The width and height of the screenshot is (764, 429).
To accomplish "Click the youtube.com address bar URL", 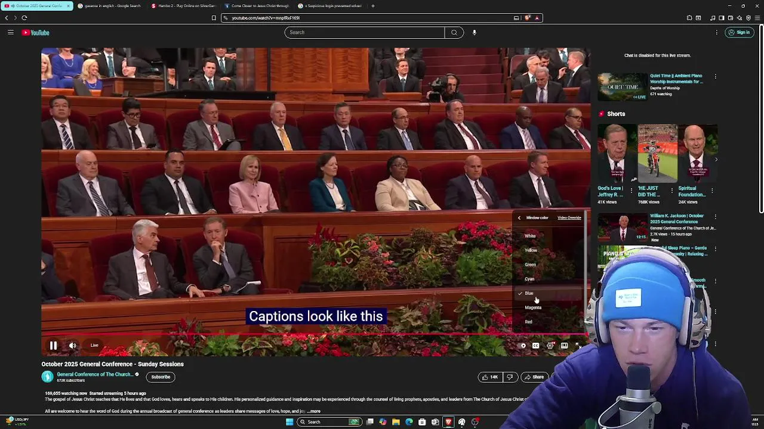I will (266, 18).
